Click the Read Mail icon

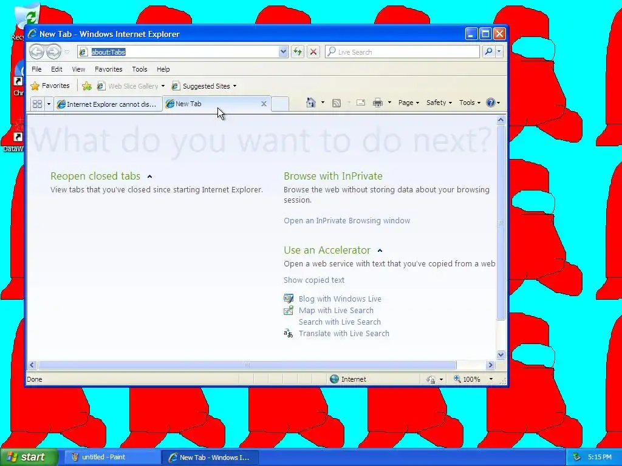[x=361, y=103]
